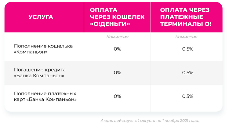Click the Акция действует footnote text
The image size is (229, 123).
tap(150, 121)
